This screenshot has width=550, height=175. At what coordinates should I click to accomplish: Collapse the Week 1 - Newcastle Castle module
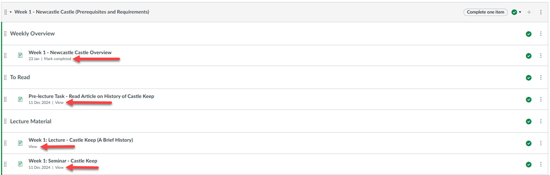[11, 12]
